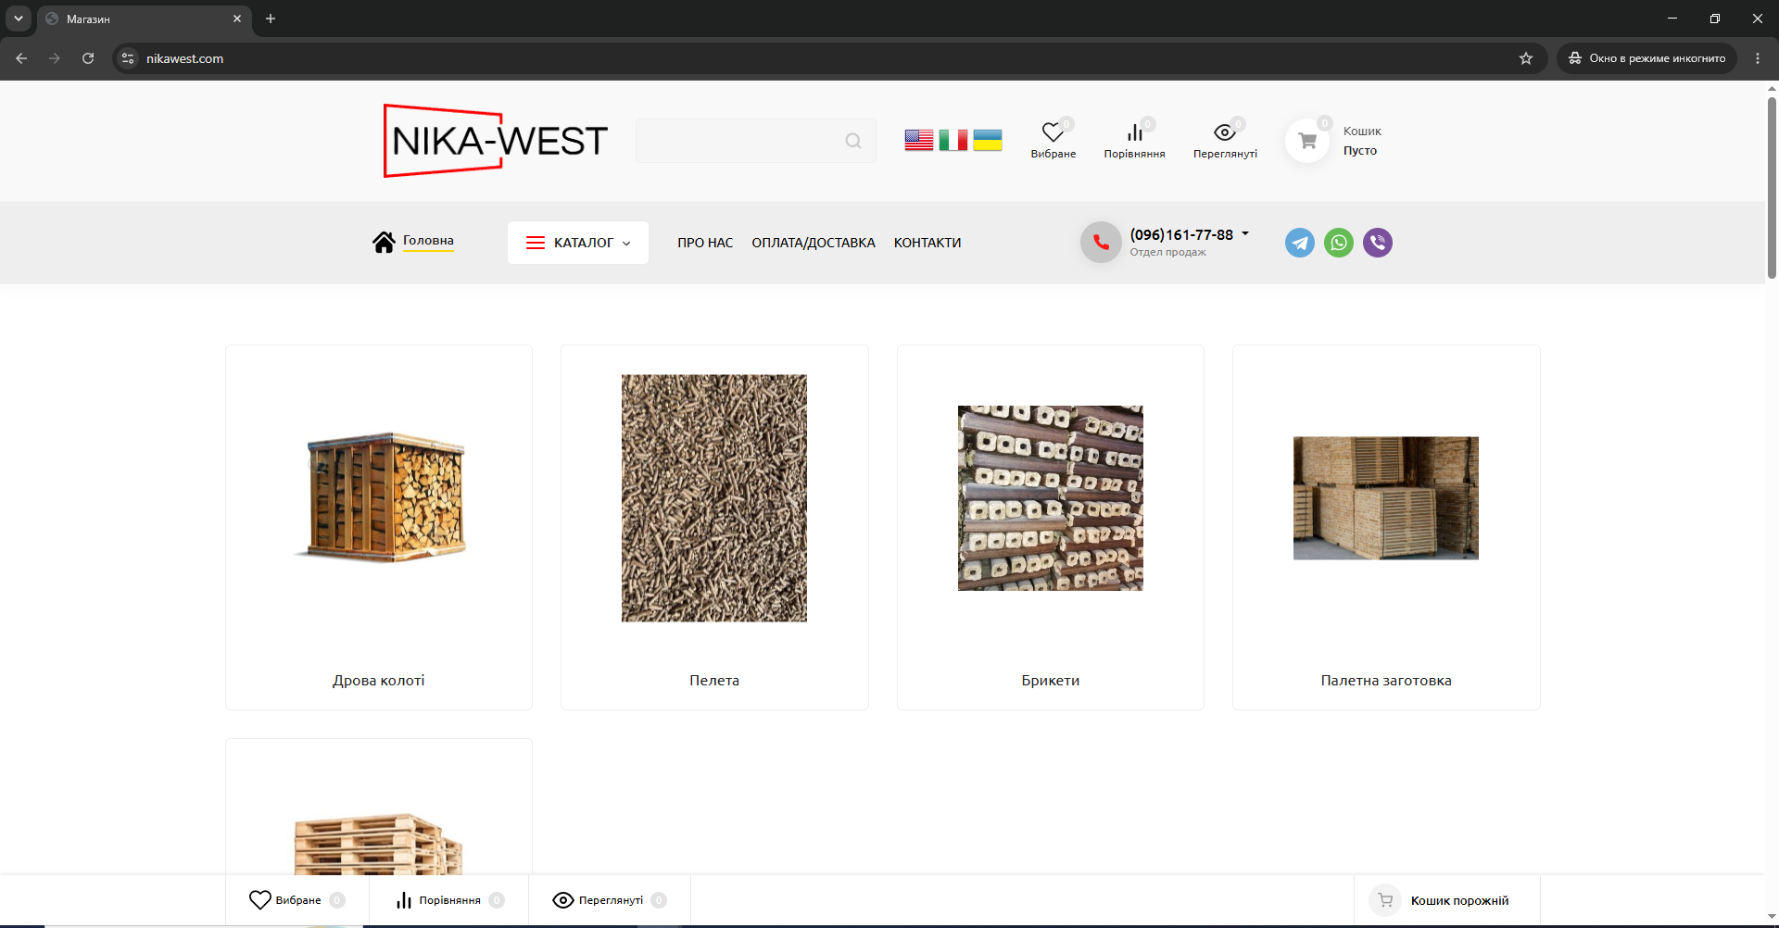Switch language with the Ukrainian flag
This screenshot has height=928, width=1779.
[988, 140]
